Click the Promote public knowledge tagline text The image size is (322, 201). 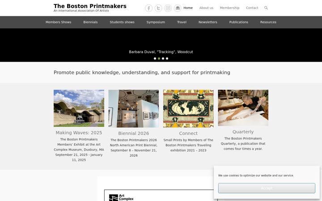142,72
